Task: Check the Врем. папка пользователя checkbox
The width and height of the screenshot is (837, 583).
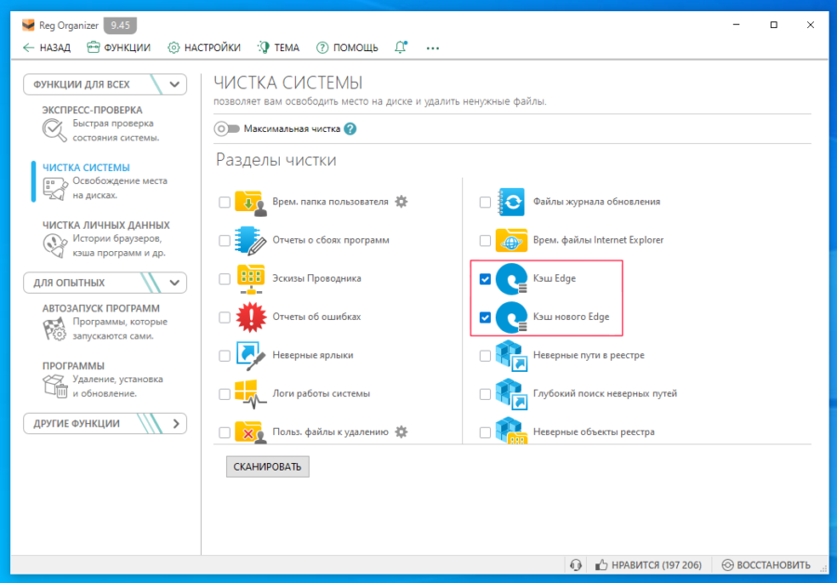Action: coord(224,203)
